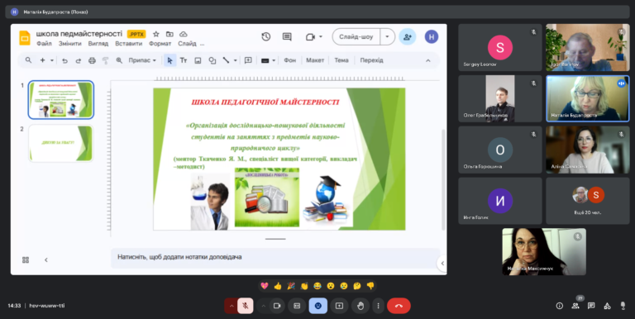Viewport: 635px width, 319px height.
Task: Print the presentation
Action: (92, 60)
